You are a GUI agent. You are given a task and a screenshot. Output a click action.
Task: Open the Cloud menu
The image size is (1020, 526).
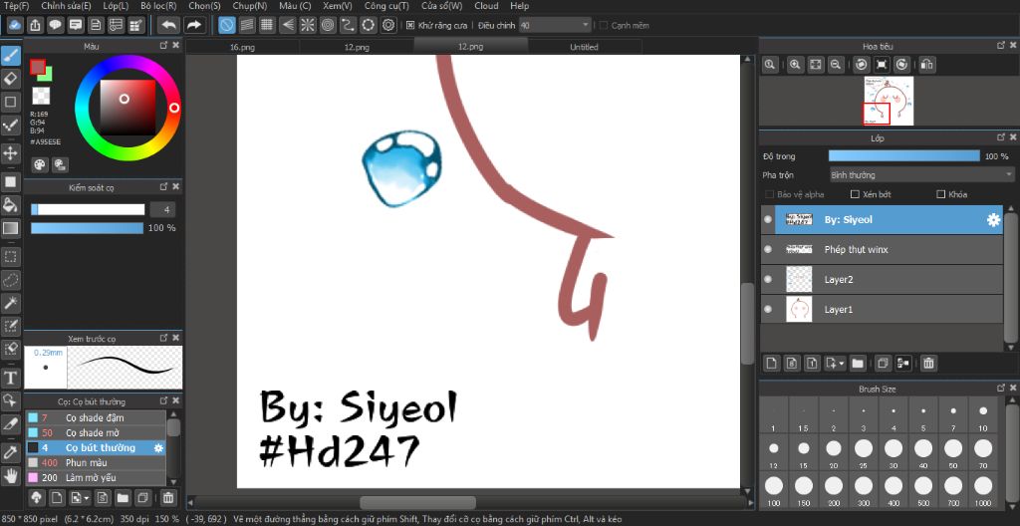[486, 6]
